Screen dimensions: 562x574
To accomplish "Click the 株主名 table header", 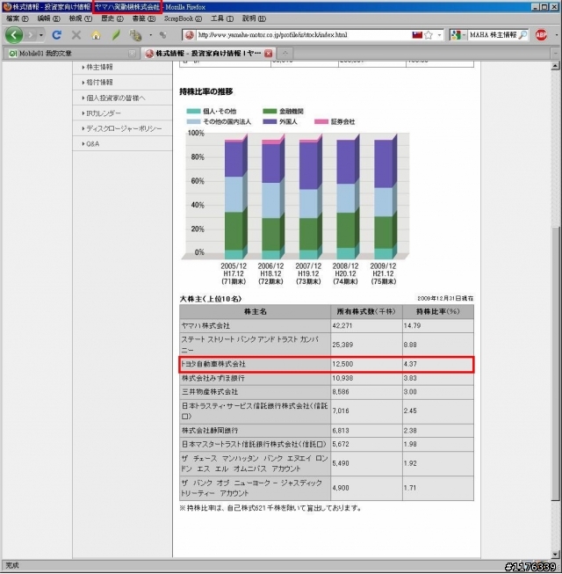I will (256, 312).
